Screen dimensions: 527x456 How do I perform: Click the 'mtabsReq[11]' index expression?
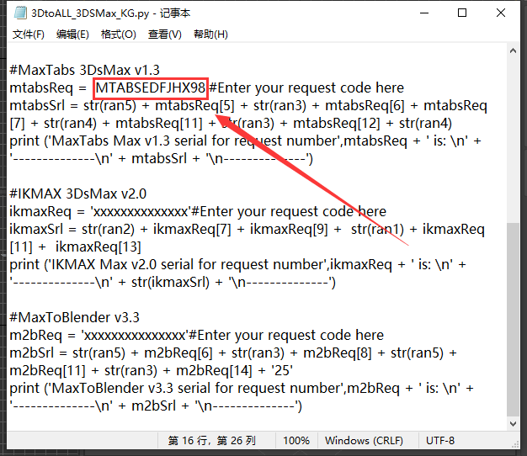pos(159,124)
